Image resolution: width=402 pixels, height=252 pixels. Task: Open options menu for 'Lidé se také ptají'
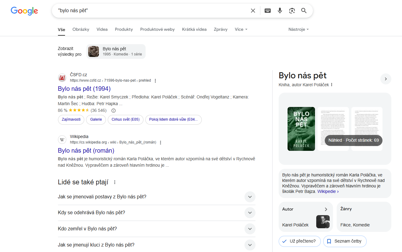[x=114, y=182]
